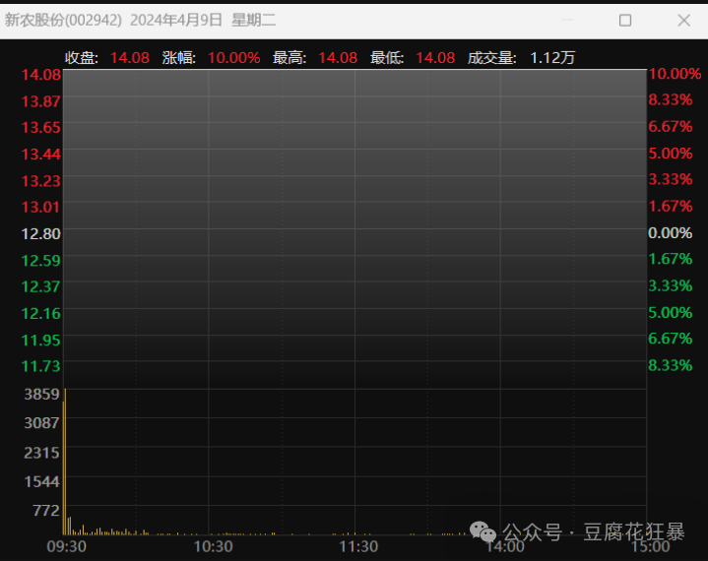Click the 3859 volume axis label

42,394
